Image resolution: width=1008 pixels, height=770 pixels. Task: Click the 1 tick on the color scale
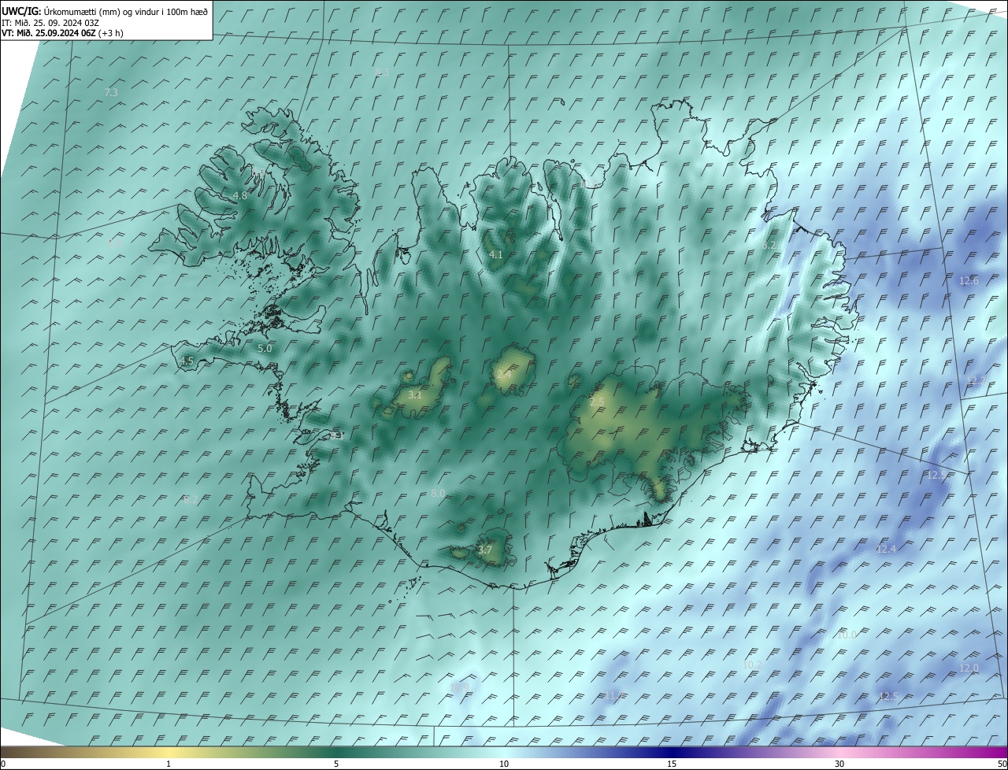(x=169, y=764)
